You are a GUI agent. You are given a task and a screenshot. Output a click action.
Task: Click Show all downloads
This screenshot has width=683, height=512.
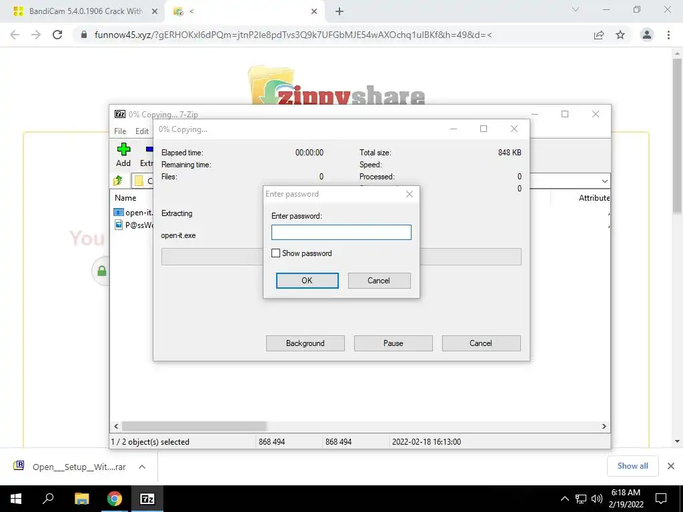click(632, 466)
